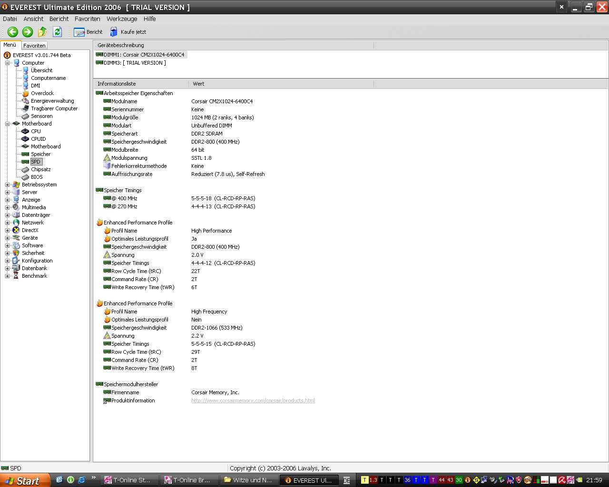Image resolution: width=609 pixels, height=487 pixels.
Task: Click the Fehlerkorrekturmethode row icon
Action: (107, 166)
